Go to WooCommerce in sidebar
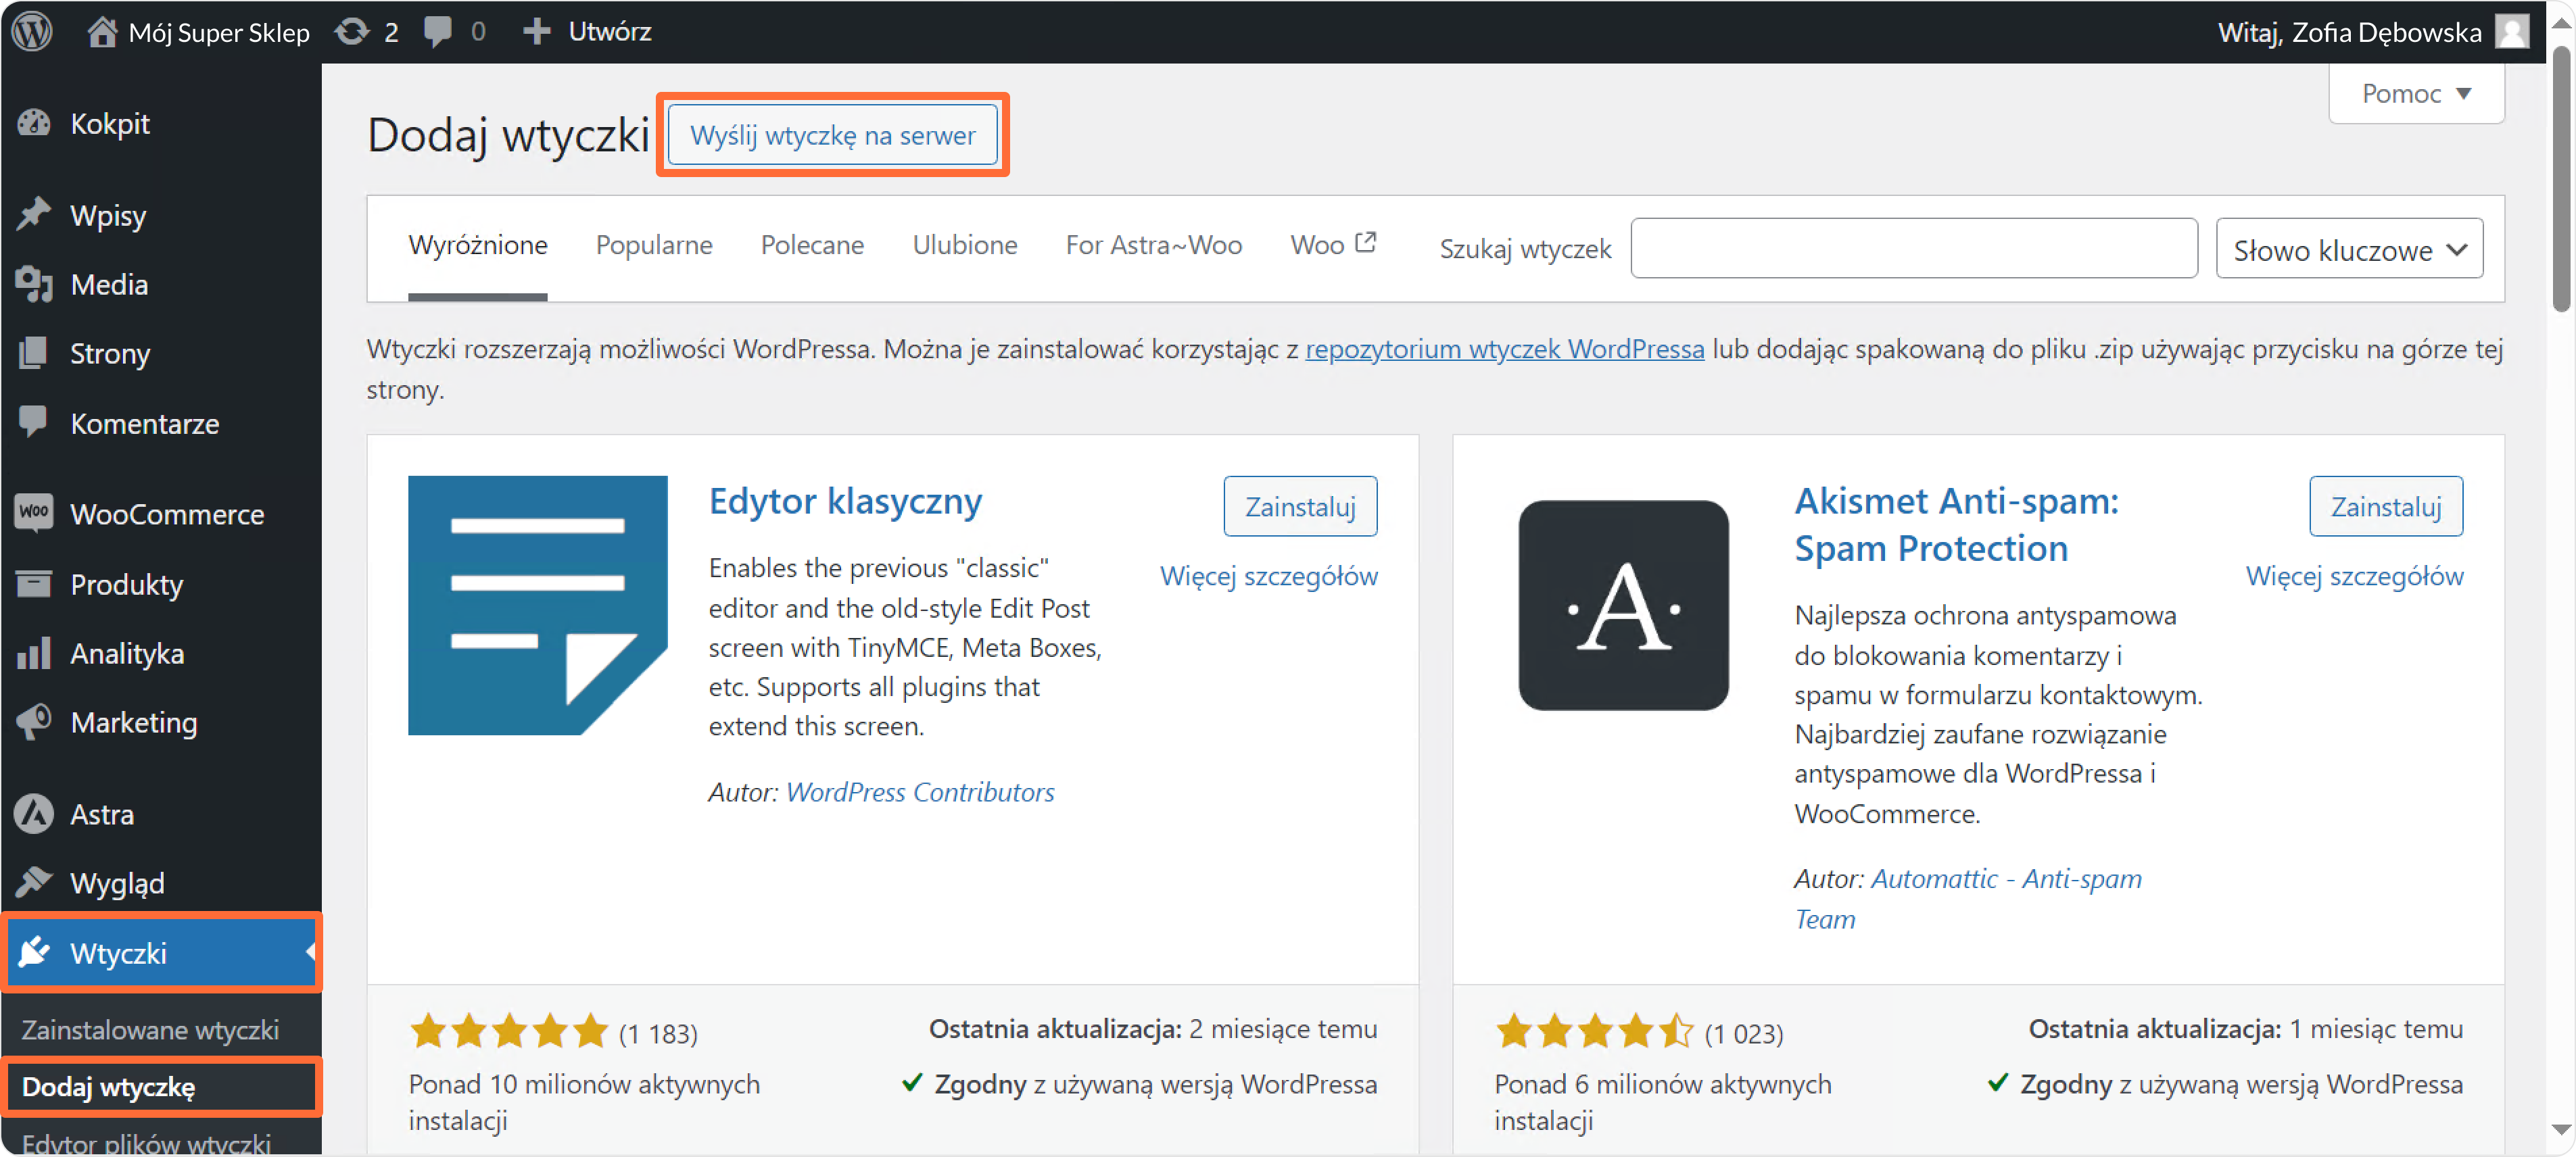The image size is (2576, 1157). coord(166,514)
